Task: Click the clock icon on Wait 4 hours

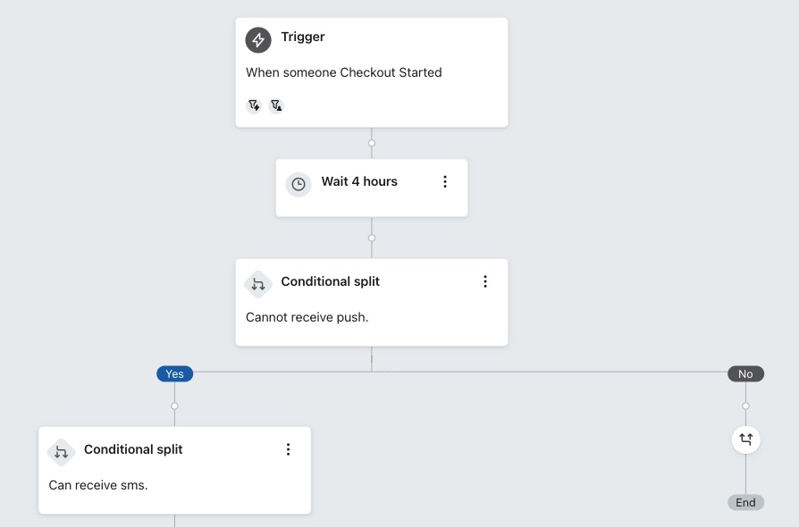Action: (299, 183)
